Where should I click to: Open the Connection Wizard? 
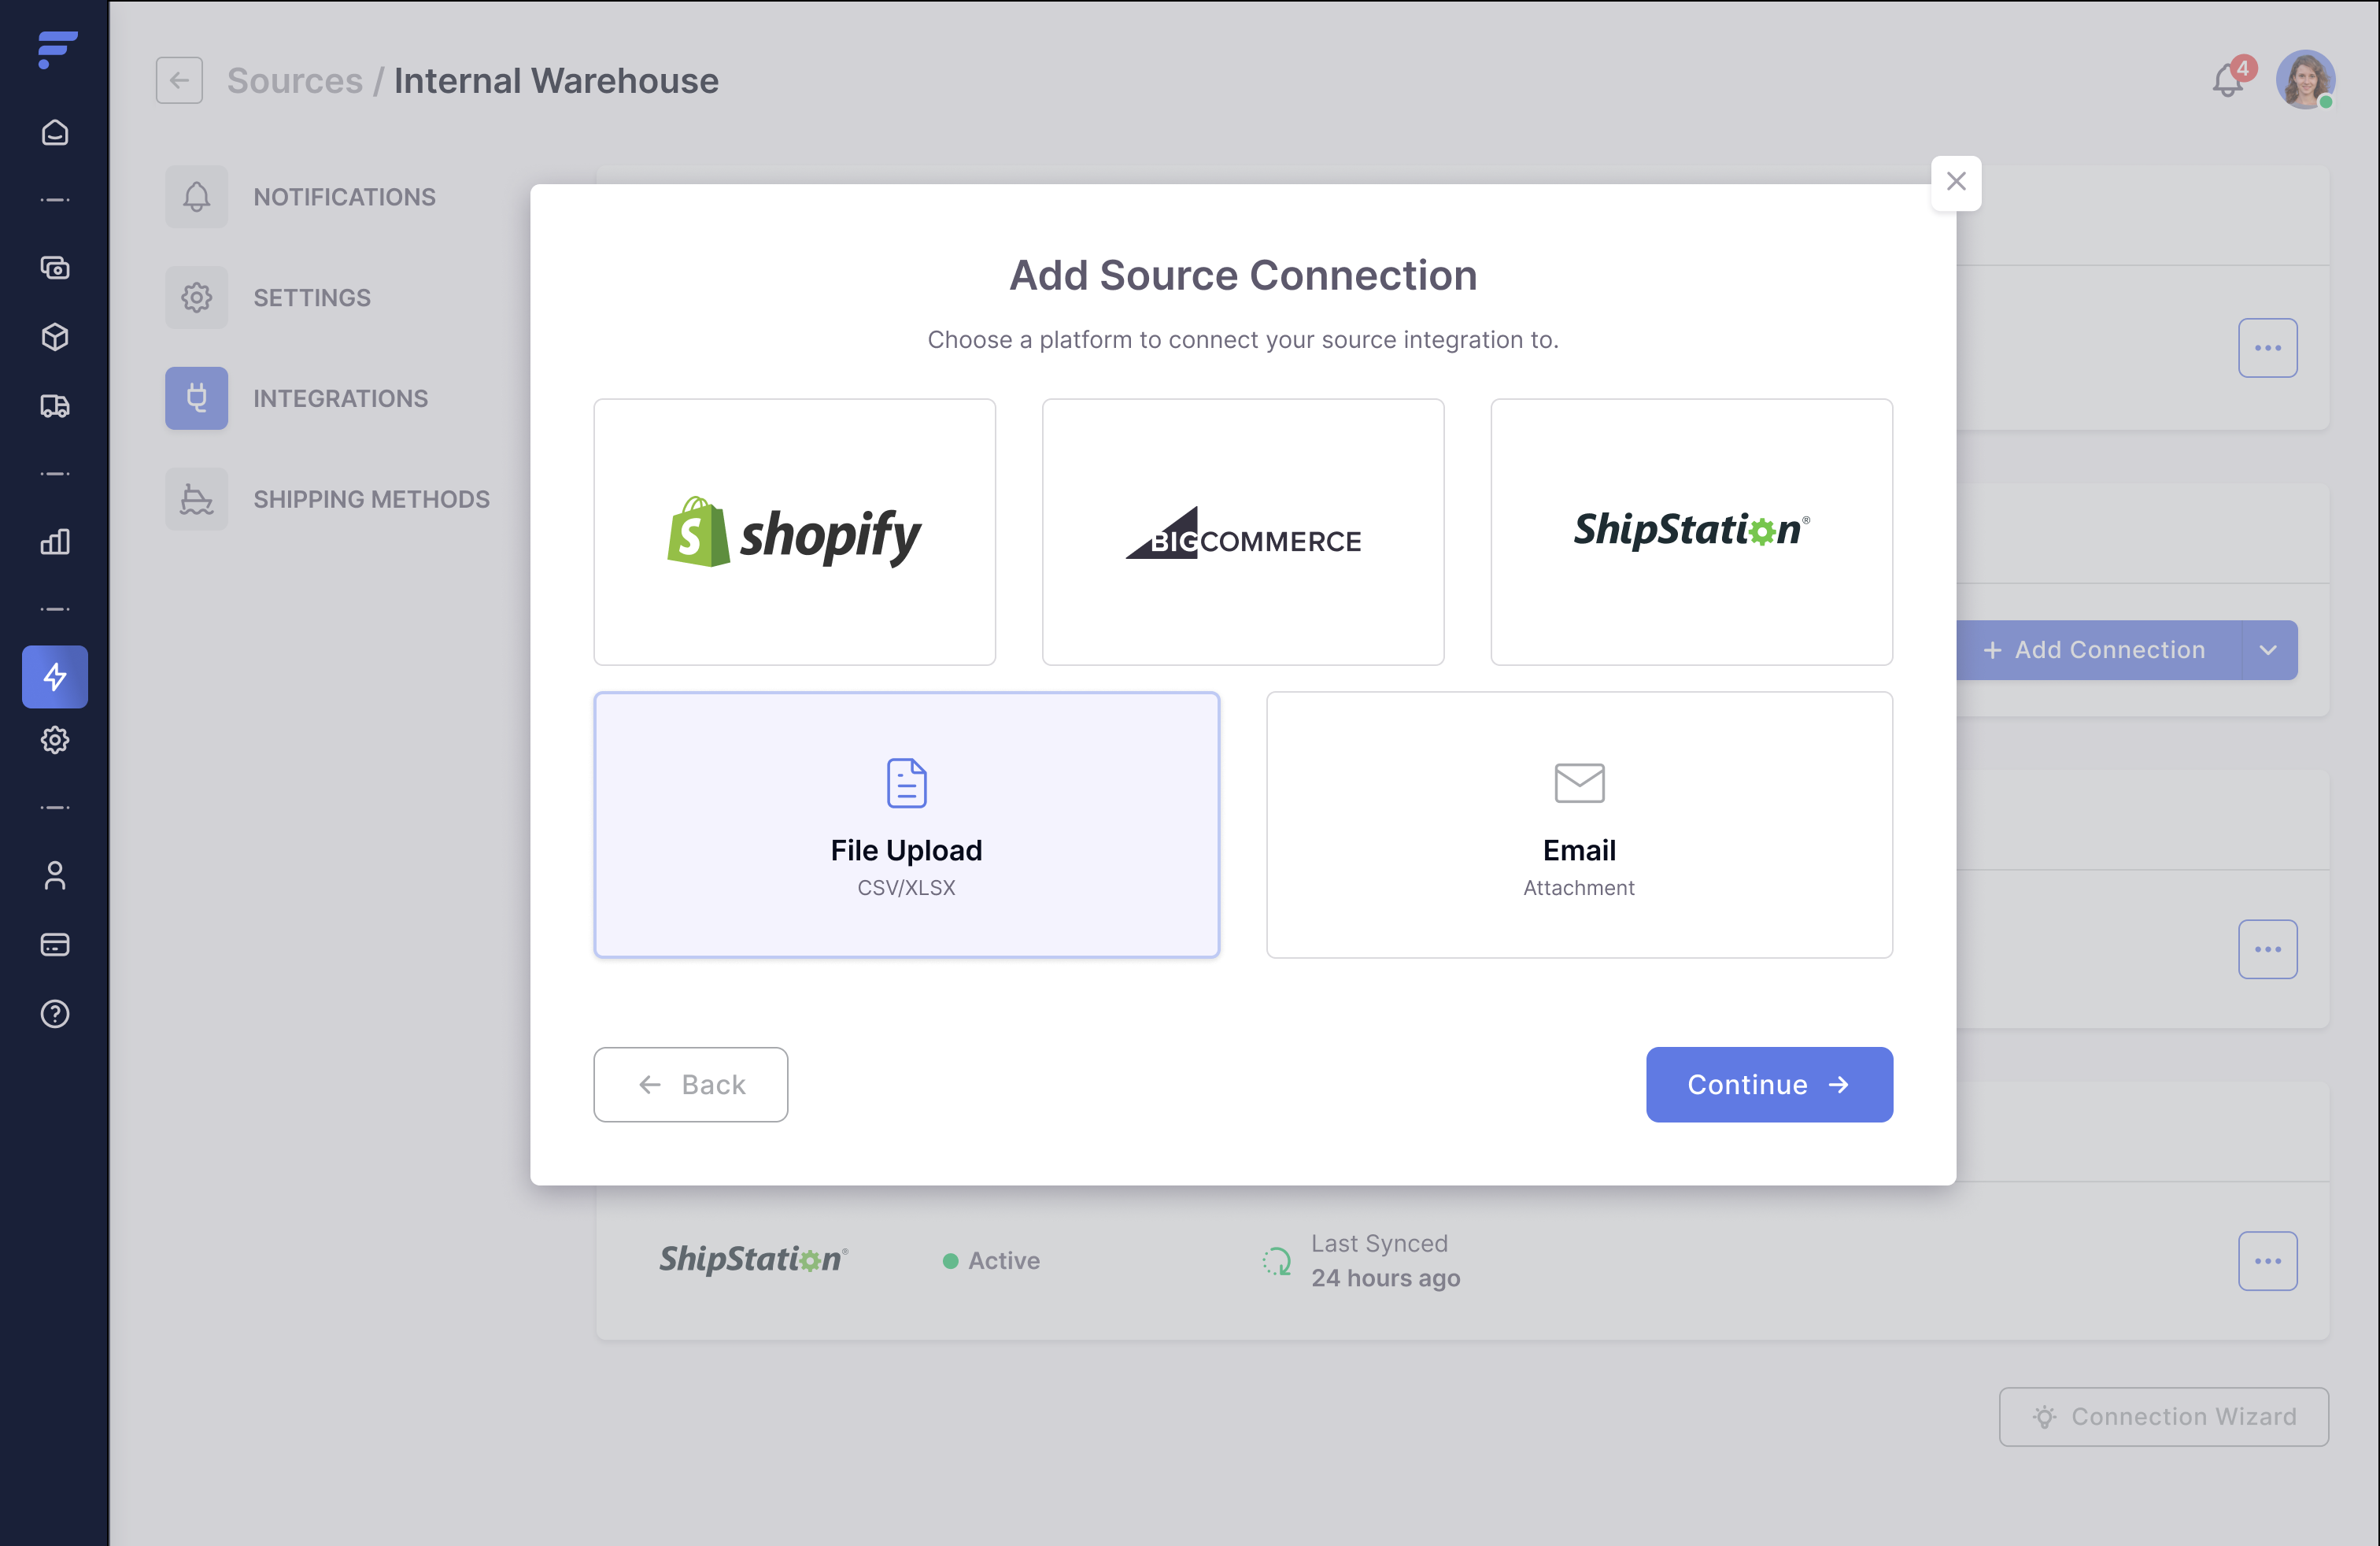[2164, 1417]
